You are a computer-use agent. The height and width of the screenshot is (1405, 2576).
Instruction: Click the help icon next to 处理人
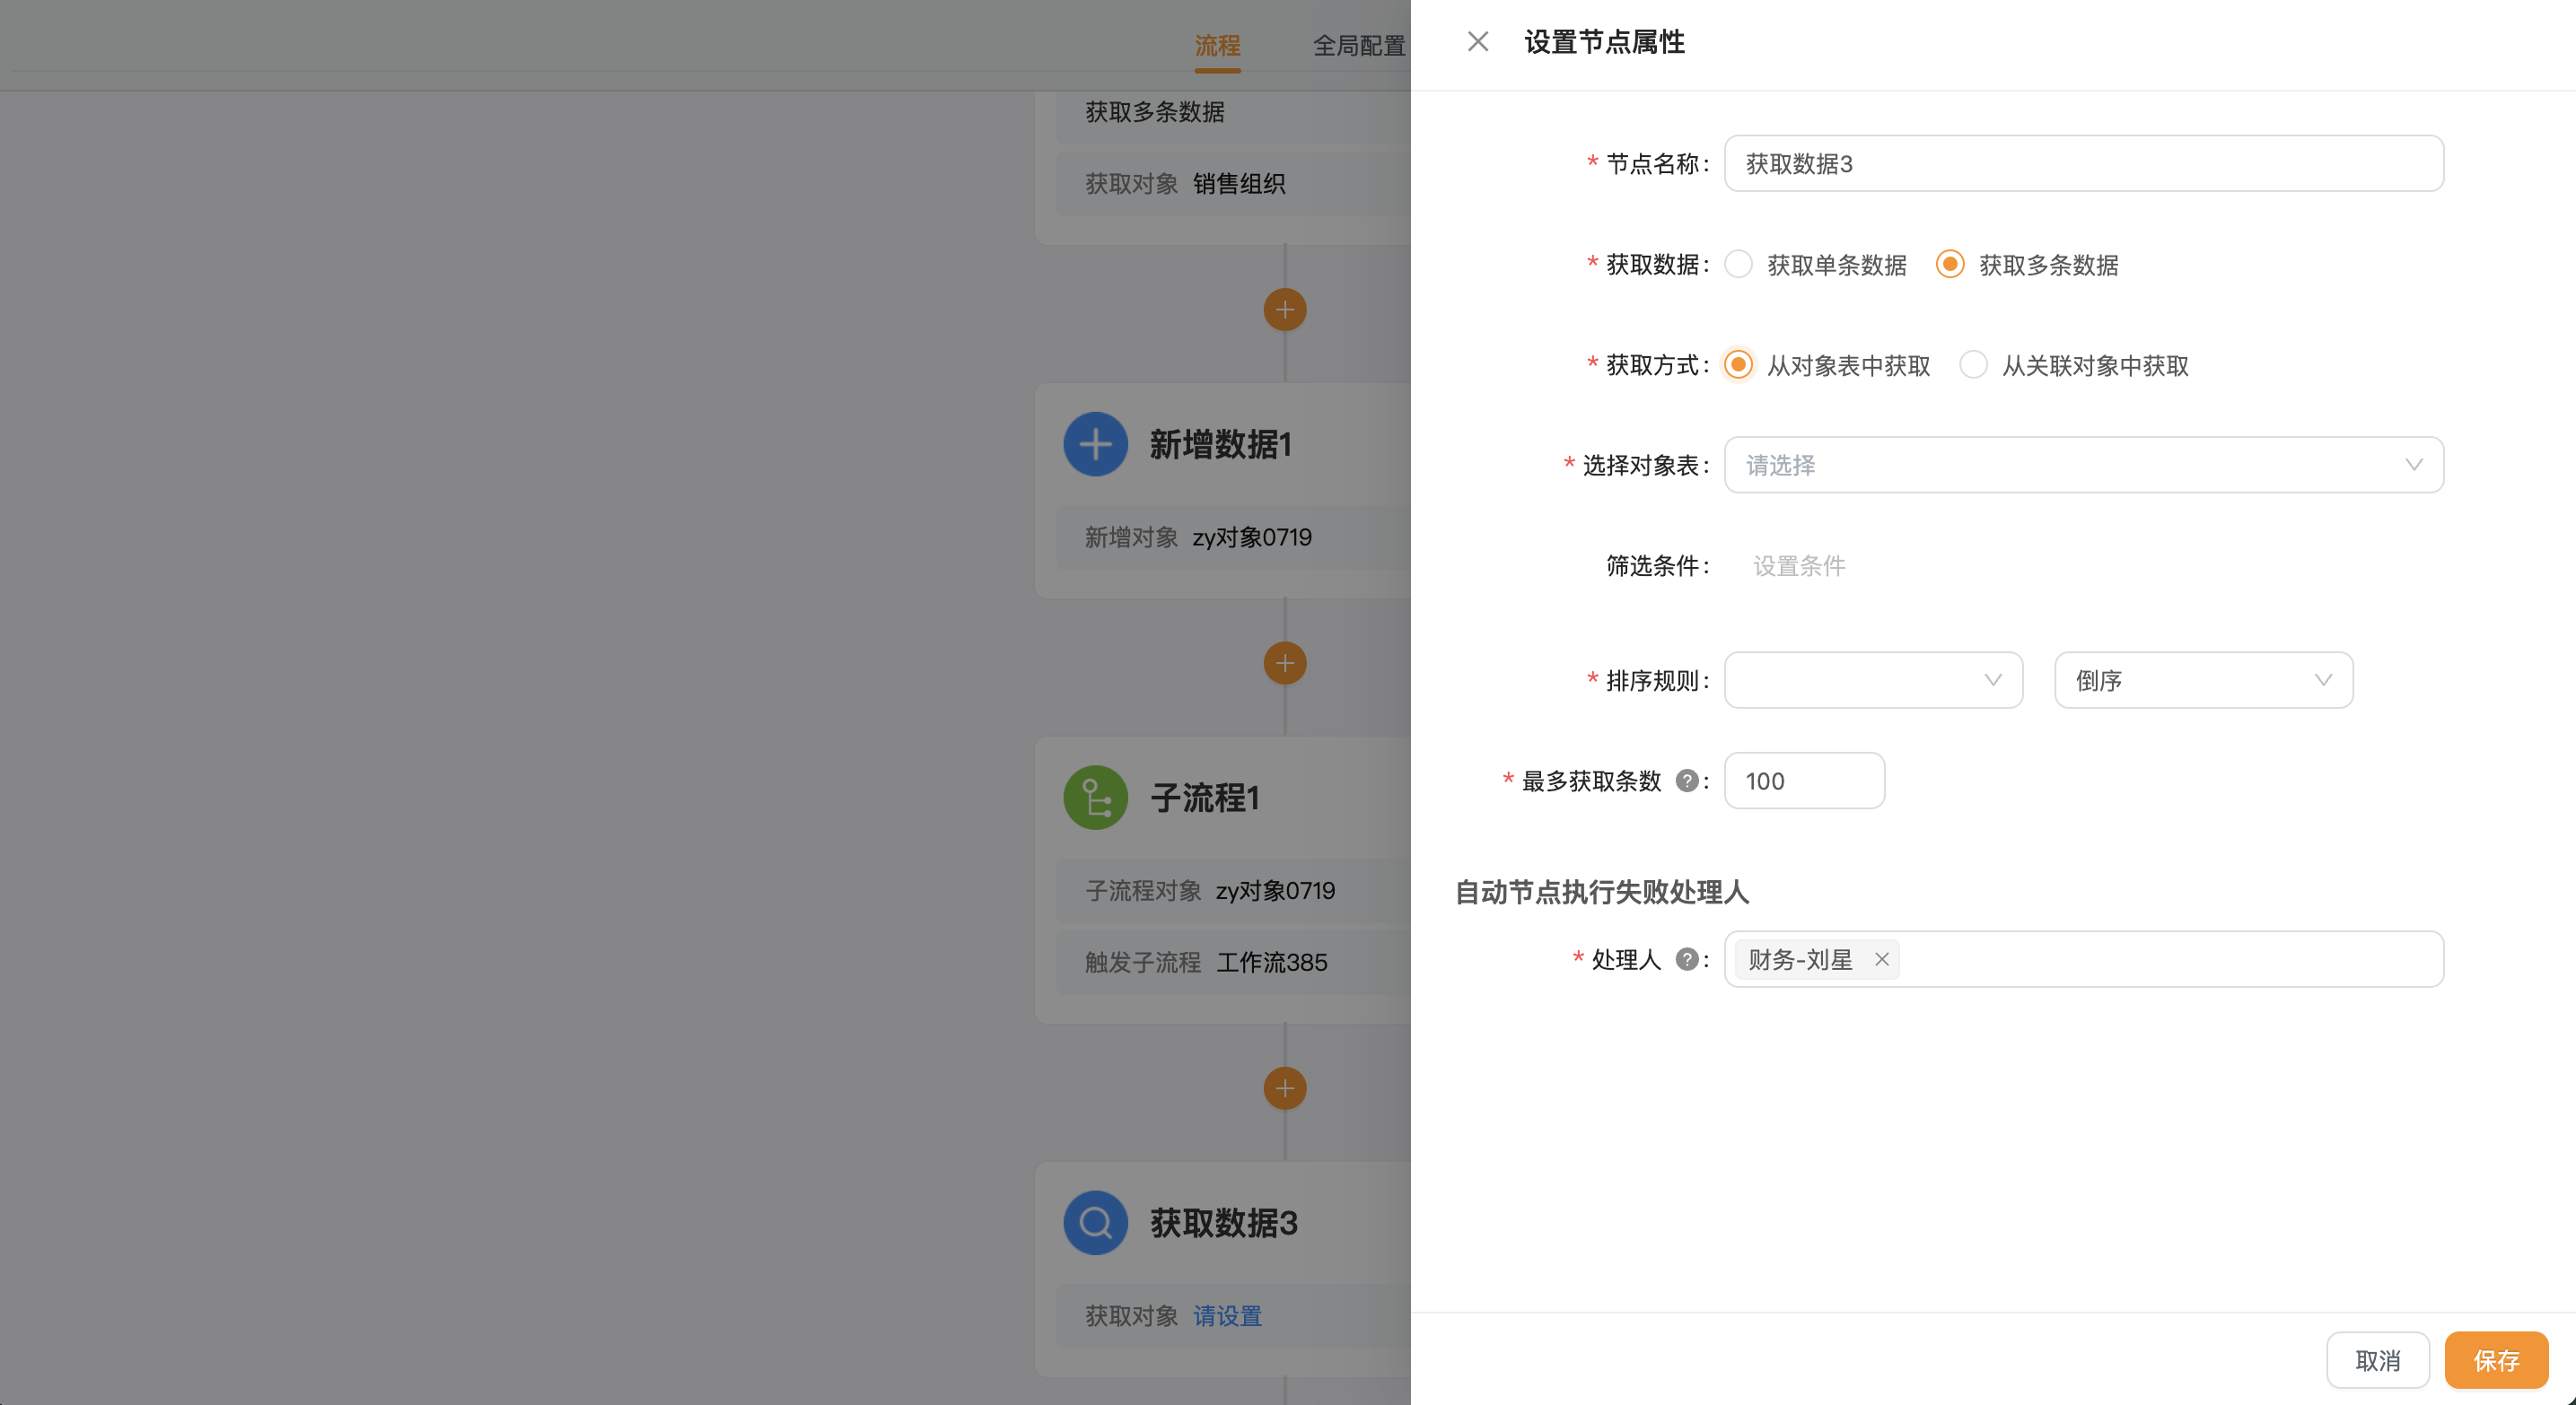1686,959
